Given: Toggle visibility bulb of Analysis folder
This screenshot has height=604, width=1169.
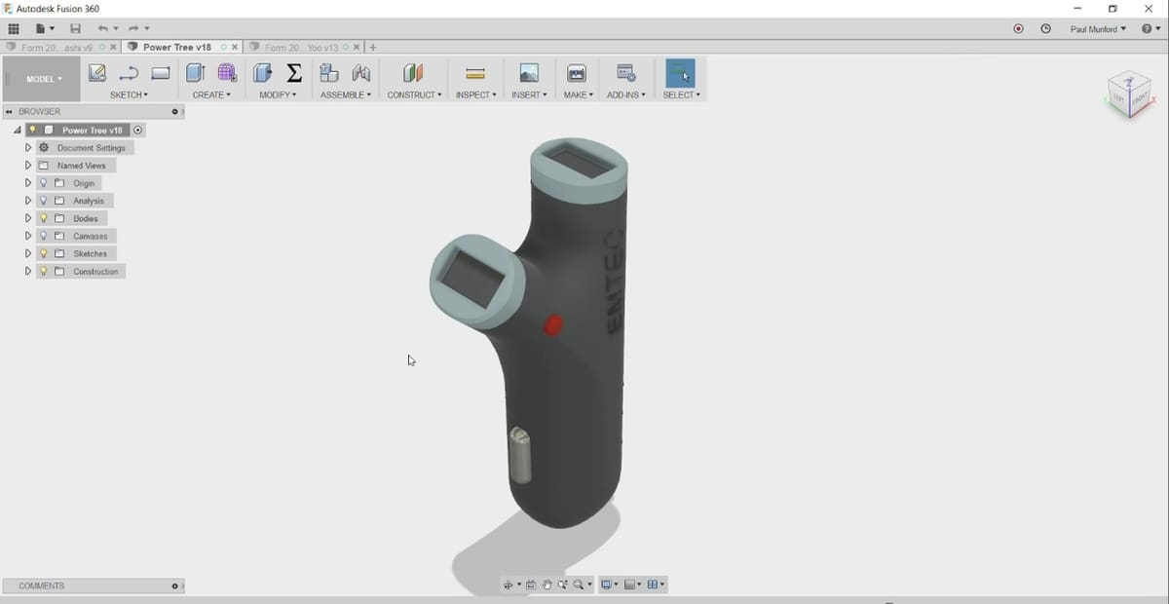Looking at the screenshot, I should pyautogui.click(x=44, y=201).
